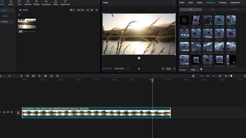Click the rotate handle below the preview
This screenshot has width=246, height=138.
tap(139, 58)
